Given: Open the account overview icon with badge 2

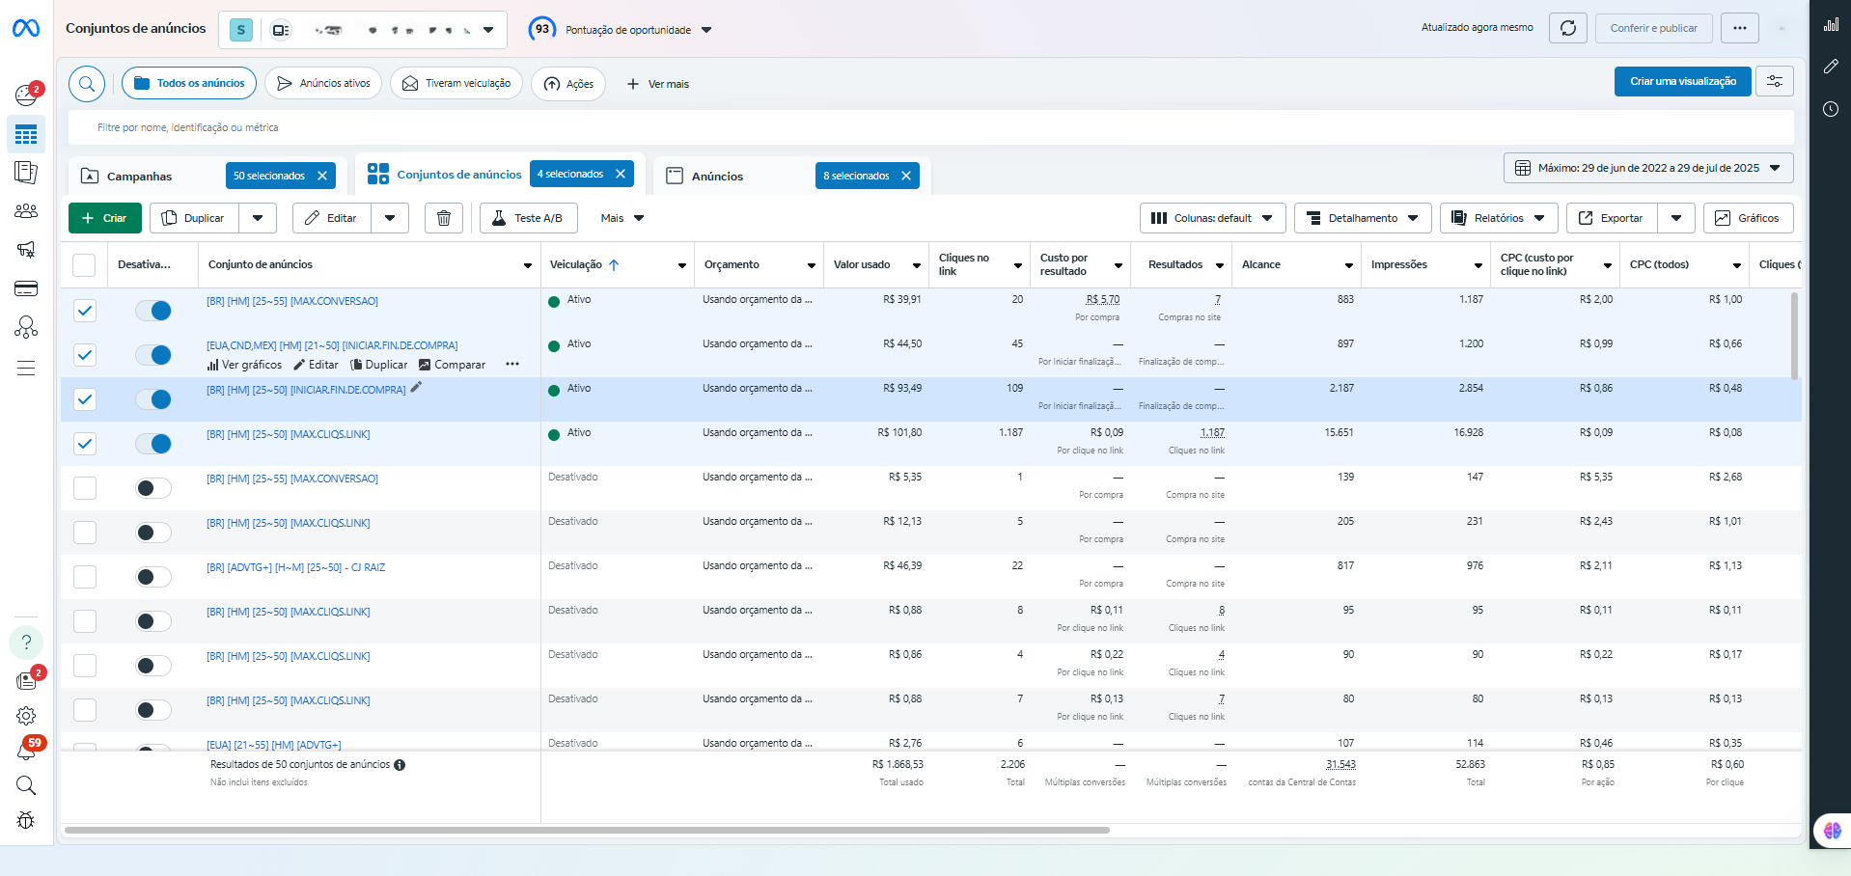Looking at the screenshot, I should pyautogui.click(x=26, y=95).
